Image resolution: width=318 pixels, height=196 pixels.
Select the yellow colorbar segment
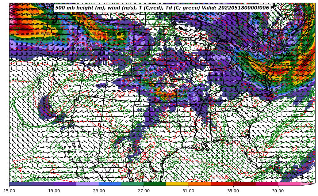click(177, 184)
